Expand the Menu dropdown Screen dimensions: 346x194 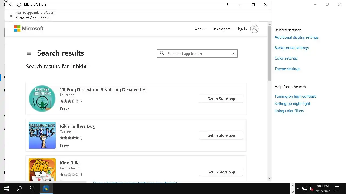pyautogui.click(x=201, y=29)
